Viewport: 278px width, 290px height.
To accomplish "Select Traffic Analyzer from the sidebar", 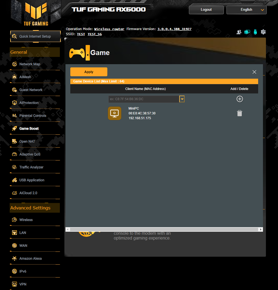I will [x=31, y=167].
